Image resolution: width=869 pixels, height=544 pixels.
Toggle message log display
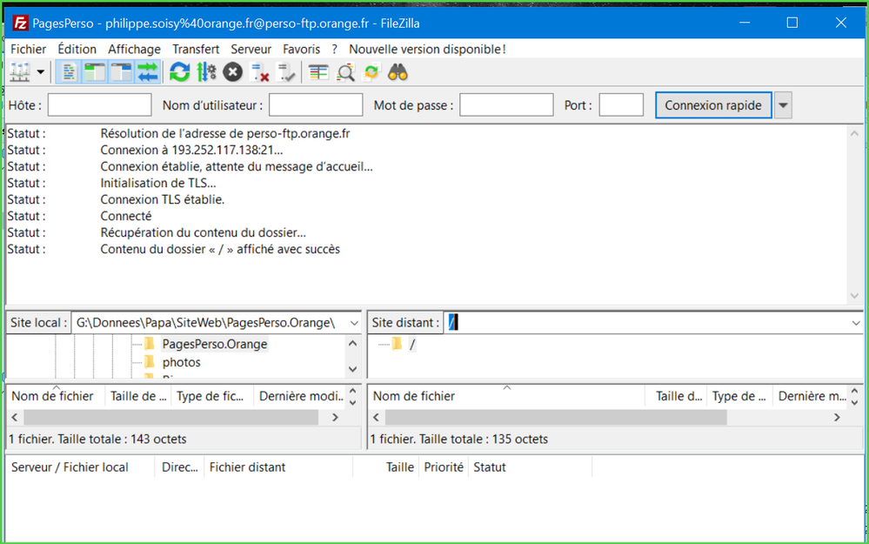69,72
